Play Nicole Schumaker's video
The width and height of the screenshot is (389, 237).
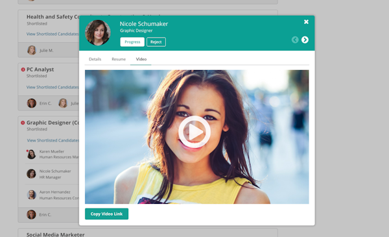(x=194, y=132)
